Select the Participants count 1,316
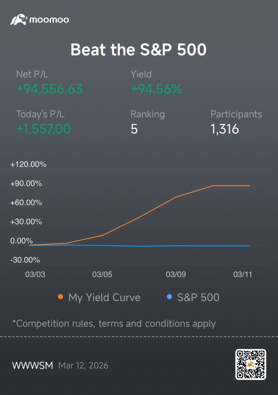 (x=225, y=129)
